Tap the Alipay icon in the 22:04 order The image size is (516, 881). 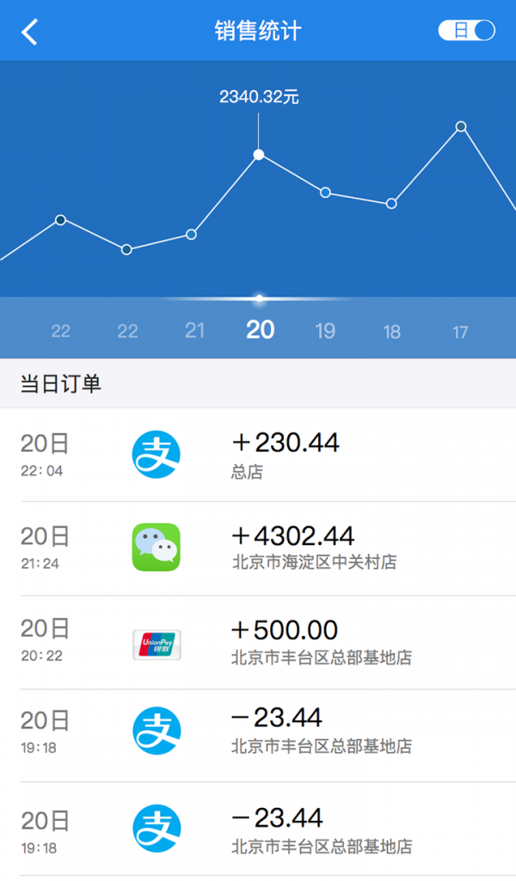click(x=157, y=454)
